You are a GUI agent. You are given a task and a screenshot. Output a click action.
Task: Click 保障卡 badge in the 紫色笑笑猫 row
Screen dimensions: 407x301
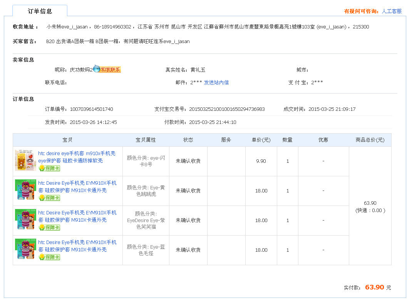(x=49, y=227)
